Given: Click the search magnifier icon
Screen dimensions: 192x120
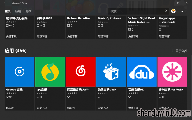Looking at the screenshot, I should click(165, 11).
